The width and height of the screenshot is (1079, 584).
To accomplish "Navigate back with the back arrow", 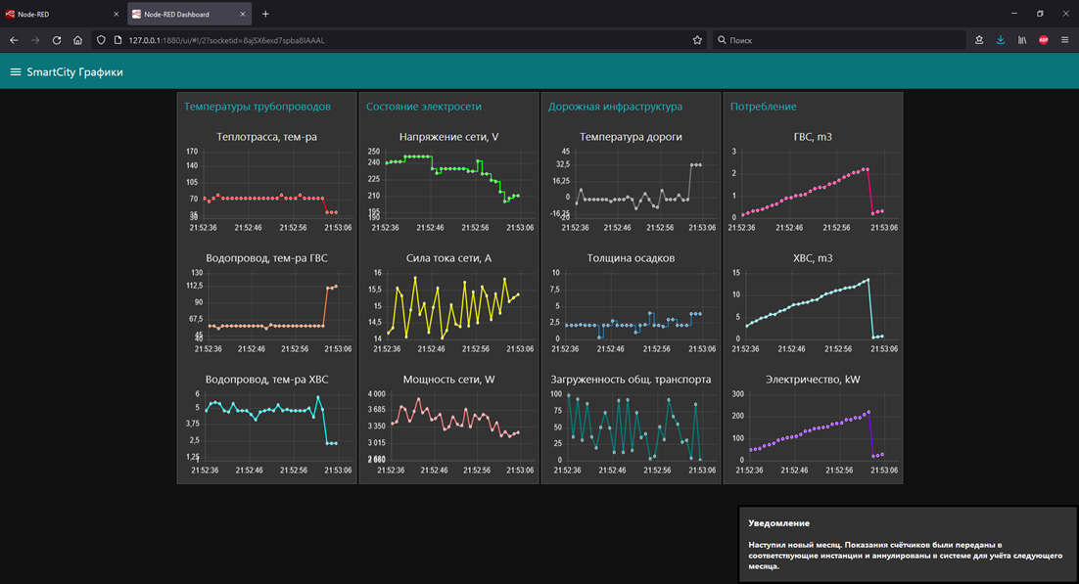I will coord(14,40).
